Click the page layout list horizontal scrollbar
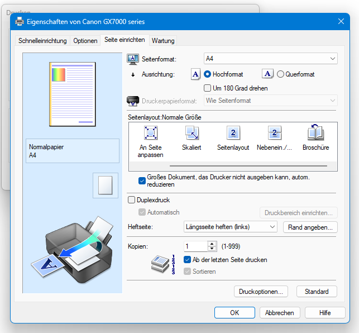 click(x=248, y=166)
